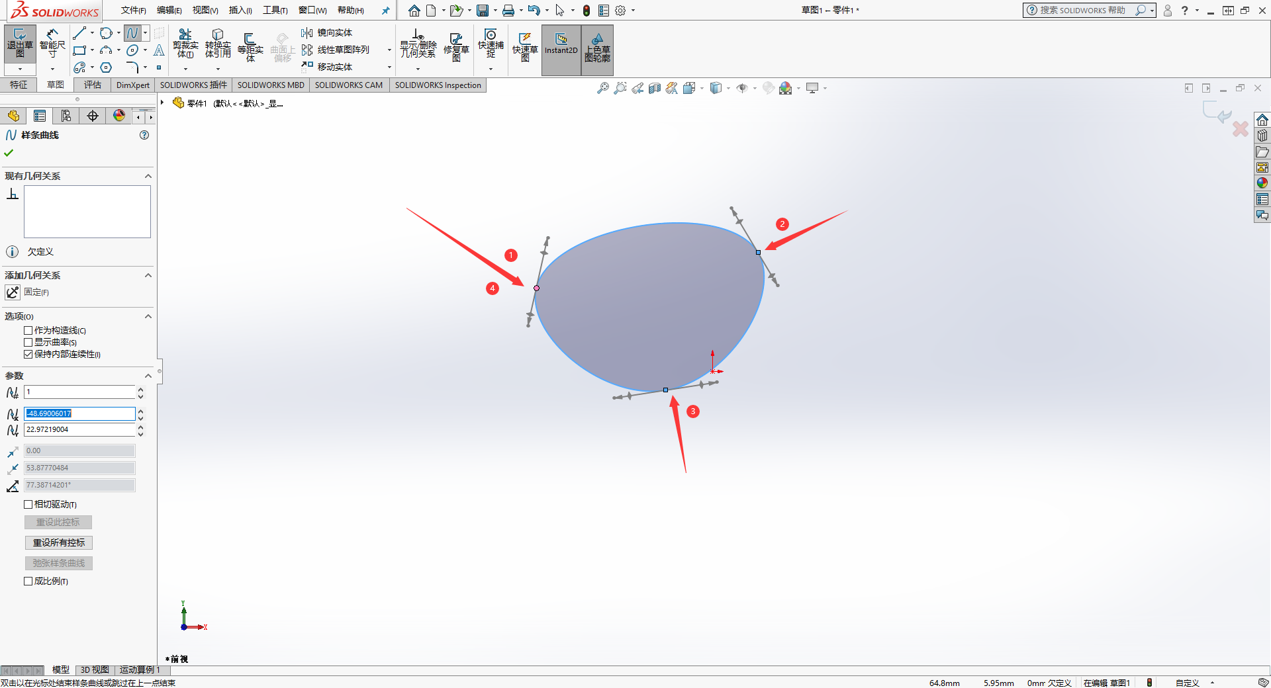Click the SOLIDWORKS help search box

(1082, 10)
